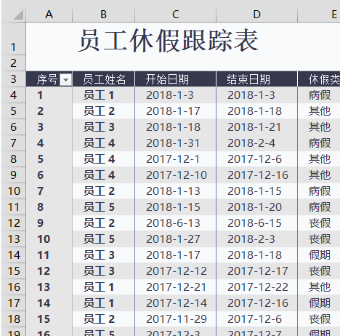The image size is (340, 336).
Task: Click the 员工 1 cell in row 4
Action: [x=104, y=95]
